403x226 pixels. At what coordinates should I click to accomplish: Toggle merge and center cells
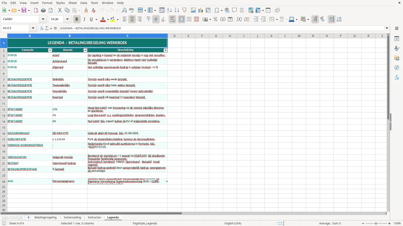pyautogui.click(x=182, y=19)
